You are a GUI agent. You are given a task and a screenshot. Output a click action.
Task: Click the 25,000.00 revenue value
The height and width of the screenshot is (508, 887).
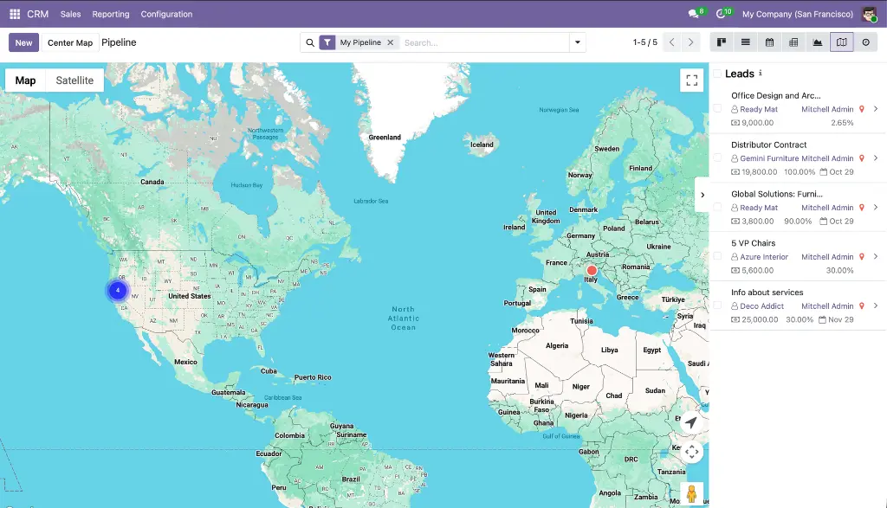[x=760, y=319]
